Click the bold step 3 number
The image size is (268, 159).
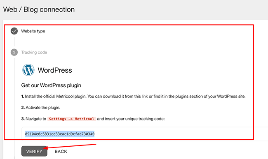coord(23,119)
